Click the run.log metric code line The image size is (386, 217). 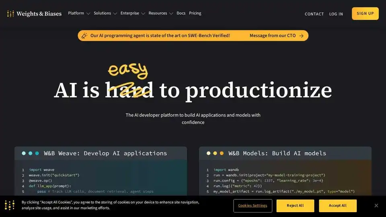[238, 186]
